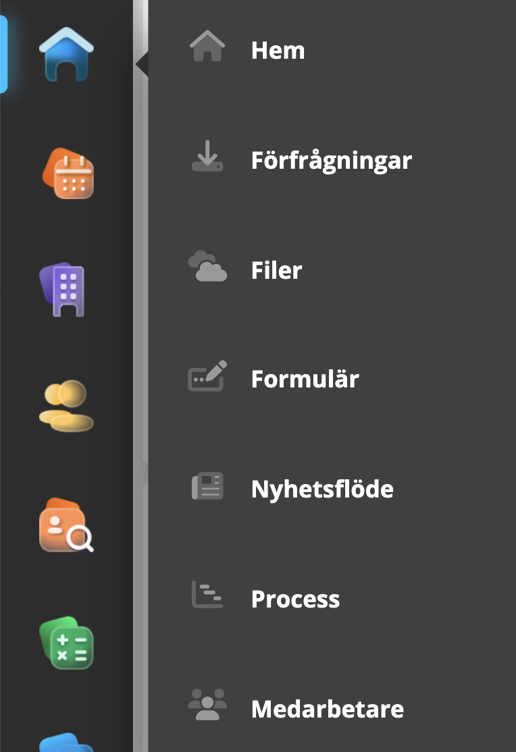Collapse the side menu with the arrow

[142, 63]
